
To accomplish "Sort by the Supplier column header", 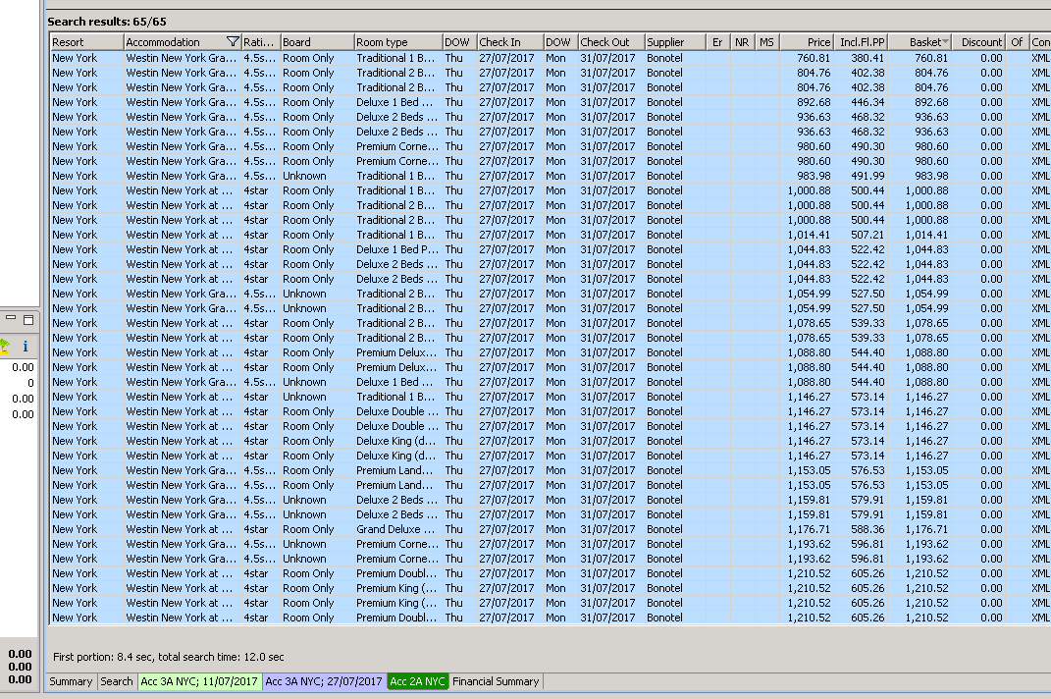I will (675, 41).
